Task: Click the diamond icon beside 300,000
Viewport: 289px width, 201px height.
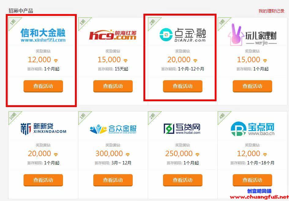Action: pos(128,154)
